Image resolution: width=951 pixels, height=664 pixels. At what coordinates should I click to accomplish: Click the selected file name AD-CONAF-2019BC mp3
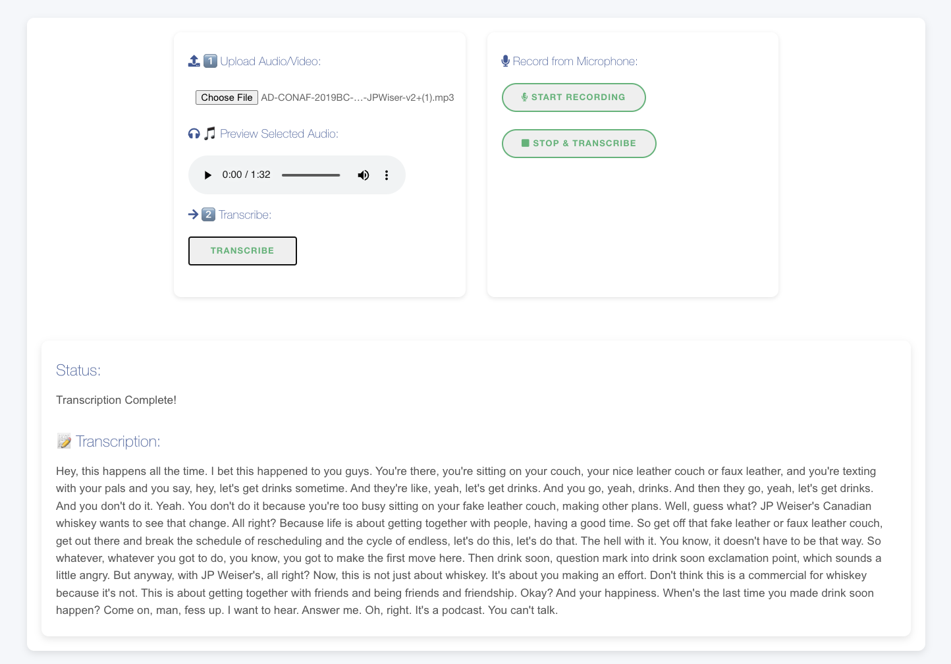tap(358, 97)
